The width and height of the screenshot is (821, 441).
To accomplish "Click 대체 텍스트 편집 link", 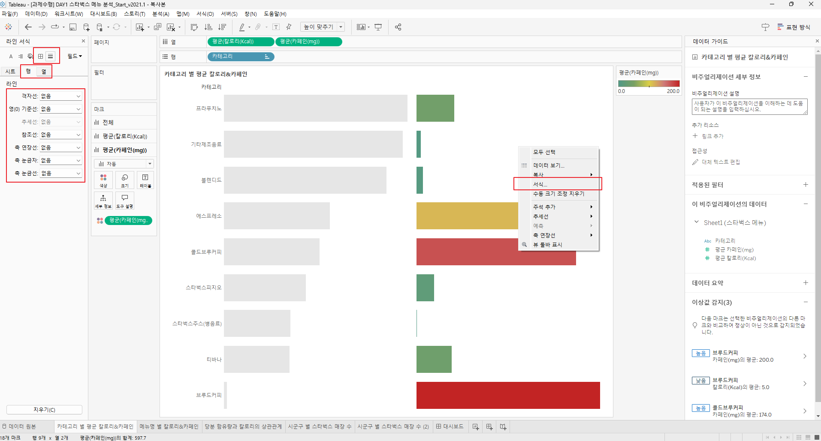I will click(x=721, y=162).
